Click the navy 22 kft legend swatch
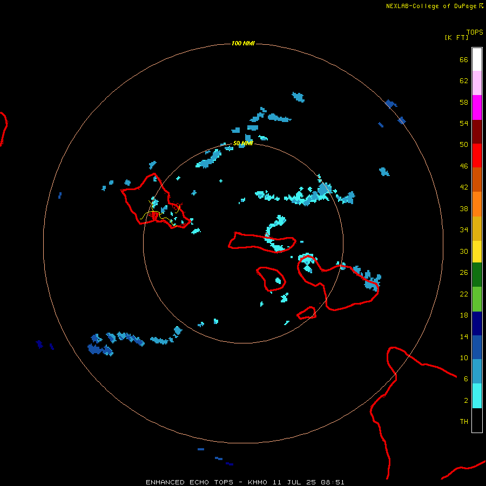This screenshot has width=486, height=486. pyautogui.click(x=477, y=323)
